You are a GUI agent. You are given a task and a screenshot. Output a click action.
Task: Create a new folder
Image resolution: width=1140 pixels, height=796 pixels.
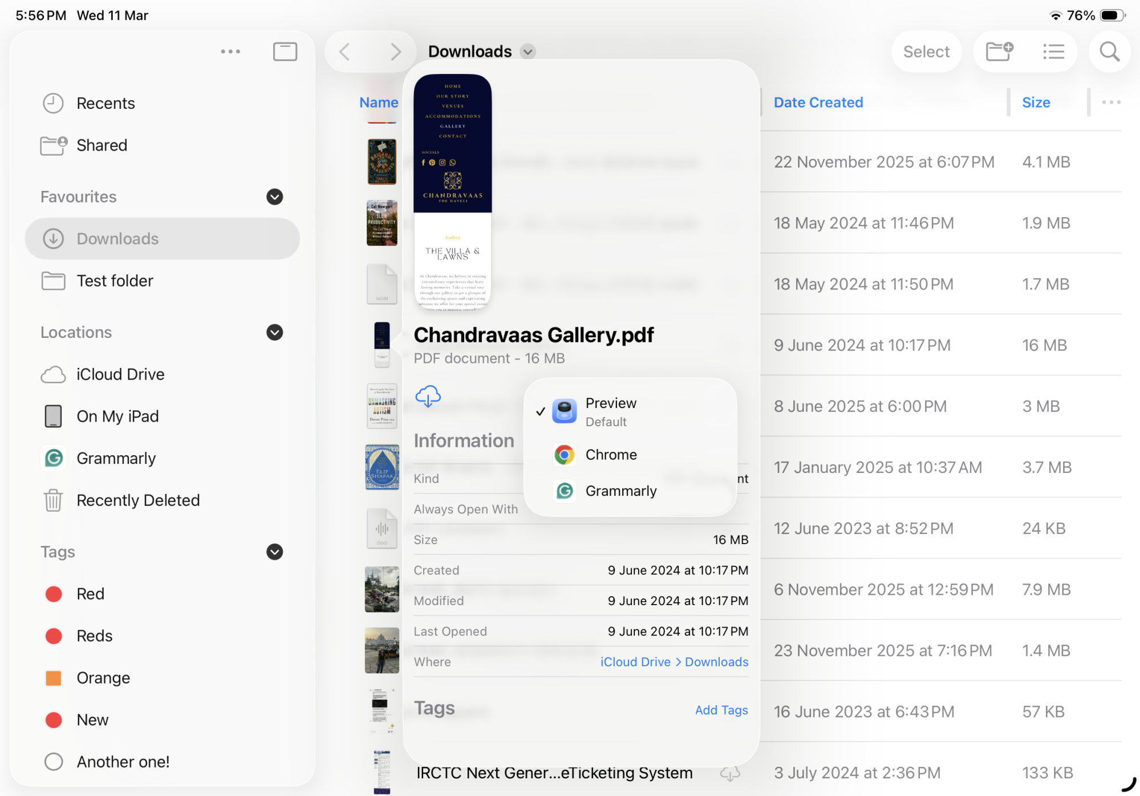coord(999,51)
